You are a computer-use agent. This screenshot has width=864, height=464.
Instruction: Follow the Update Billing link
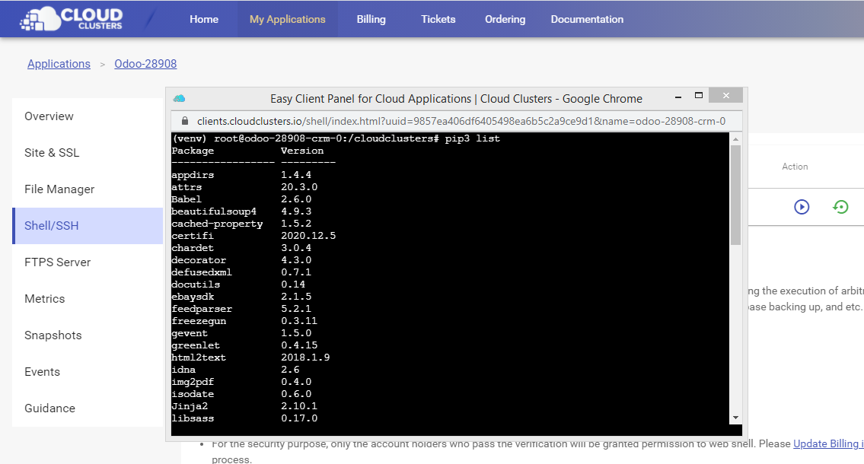pyautogui.click(x=828, y=443)
